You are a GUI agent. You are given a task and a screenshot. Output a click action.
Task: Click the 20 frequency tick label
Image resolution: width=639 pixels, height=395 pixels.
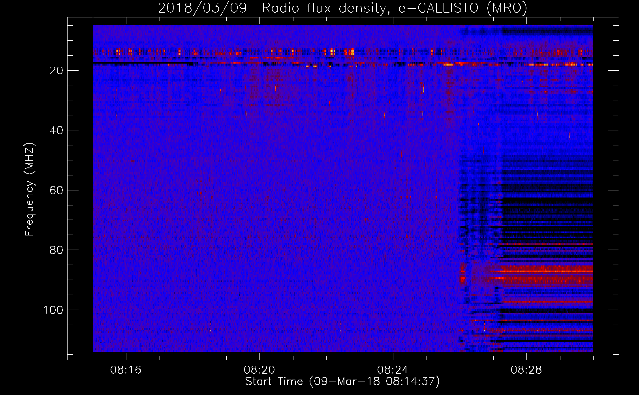tap(56, 70)
